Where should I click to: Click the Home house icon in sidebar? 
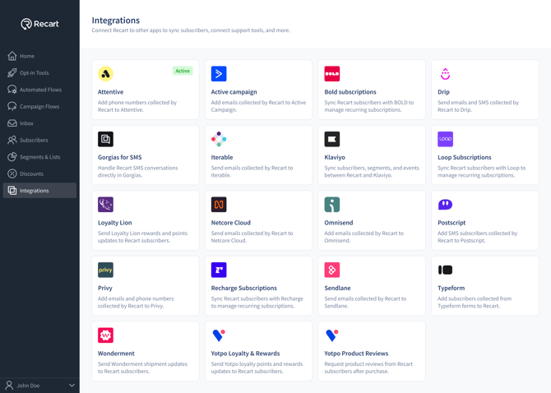12,56
